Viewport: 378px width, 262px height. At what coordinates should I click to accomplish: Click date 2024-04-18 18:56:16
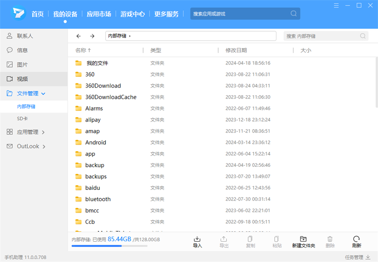click(x=248, y=63)
